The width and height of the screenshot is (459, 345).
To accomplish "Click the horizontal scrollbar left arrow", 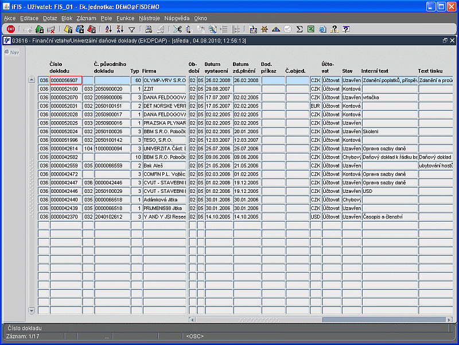I will [x=192, y=320].
